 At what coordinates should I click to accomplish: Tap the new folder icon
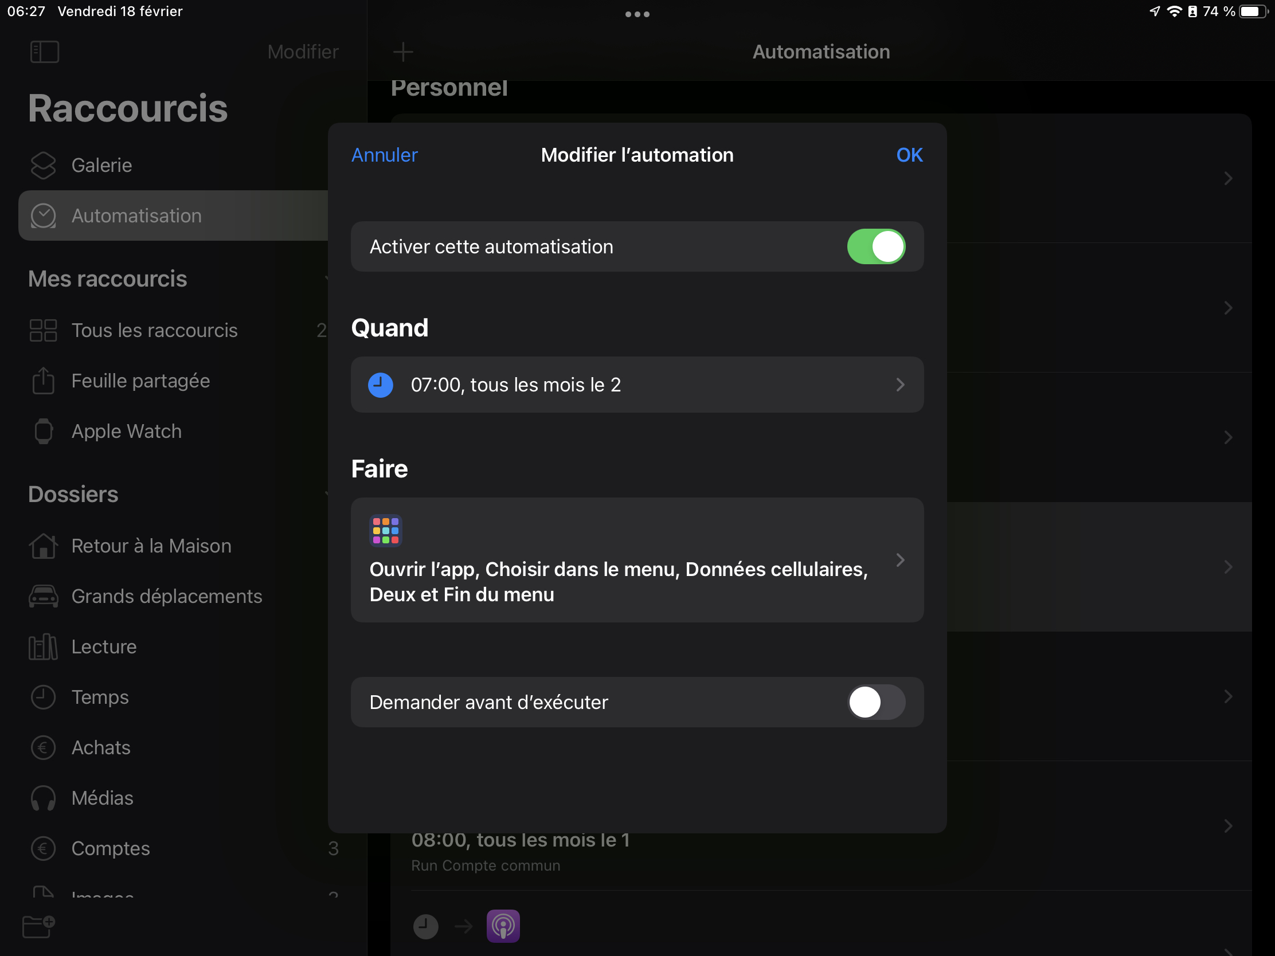(x=38, y=927)
